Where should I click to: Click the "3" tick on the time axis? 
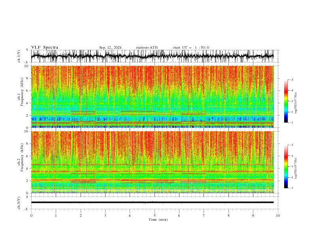pos(105,216)
